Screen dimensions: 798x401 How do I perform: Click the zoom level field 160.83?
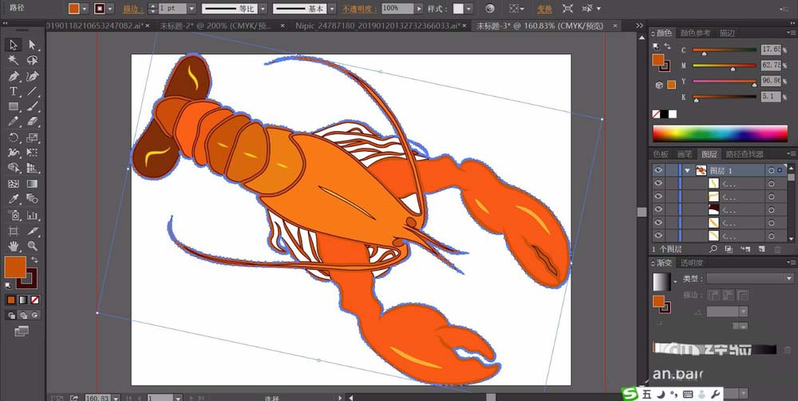click(x=97, y=398)
